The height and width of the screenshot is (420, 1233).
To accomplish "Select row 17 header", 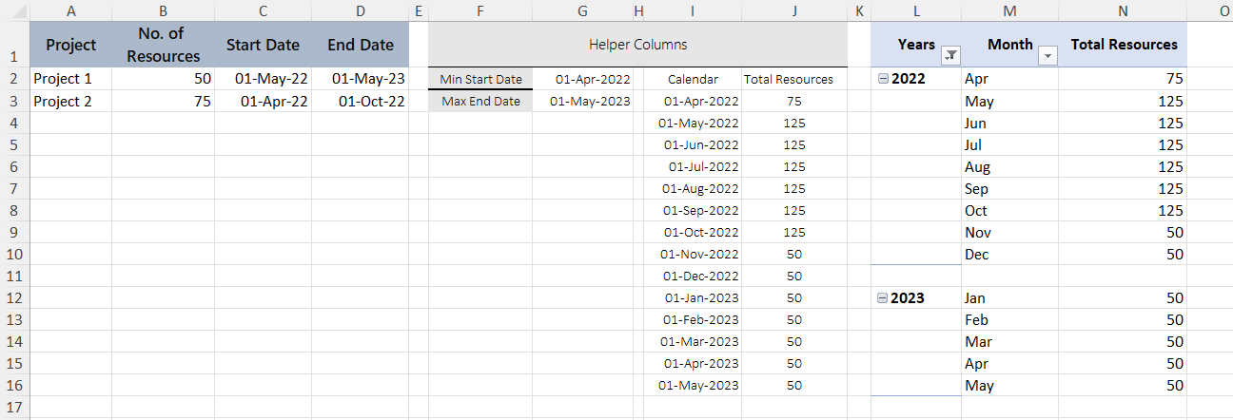I will [x=15, y=408].
